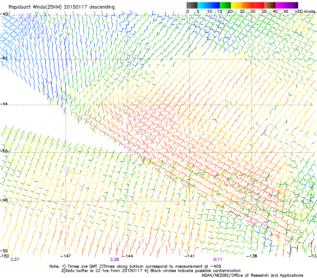This screenshot has width=317, height=278.
Task: Click the '-42' latitude label
Action: pyautogui.click(x=4, y=58)
